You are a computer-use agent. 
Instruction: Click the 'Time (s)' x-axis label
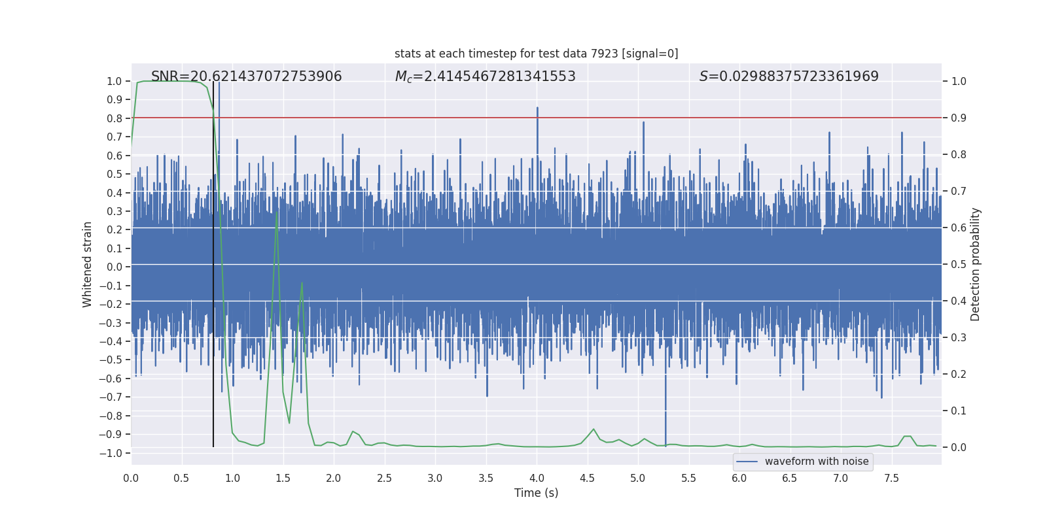[x=536, y=493]
